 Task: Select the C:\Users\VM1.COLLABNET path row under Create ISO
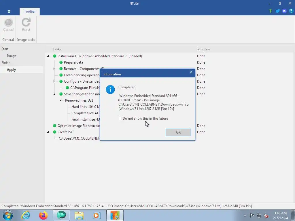[x=79, y=138]
